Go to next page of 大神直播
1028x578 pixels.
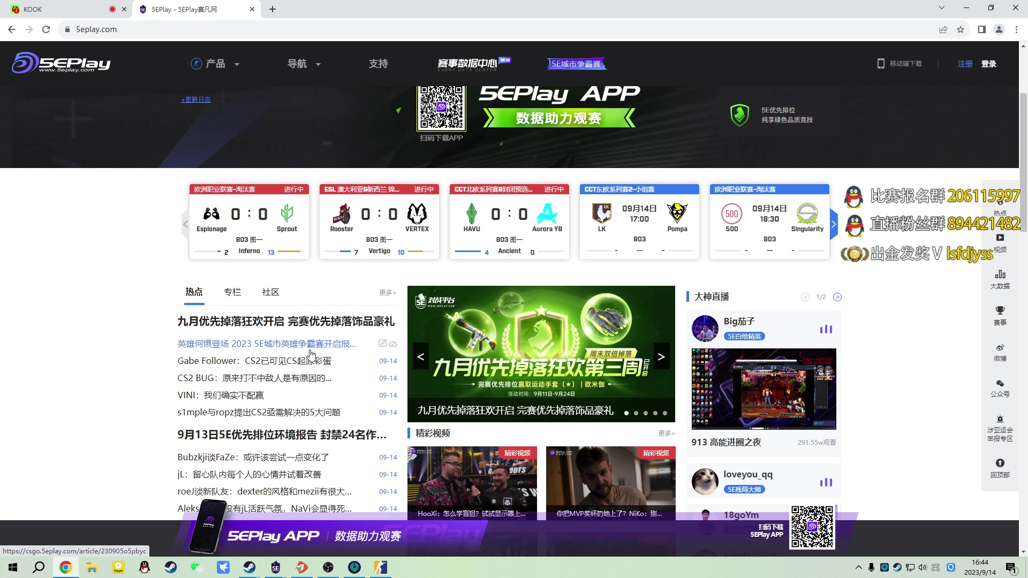[x=837, y=297]
